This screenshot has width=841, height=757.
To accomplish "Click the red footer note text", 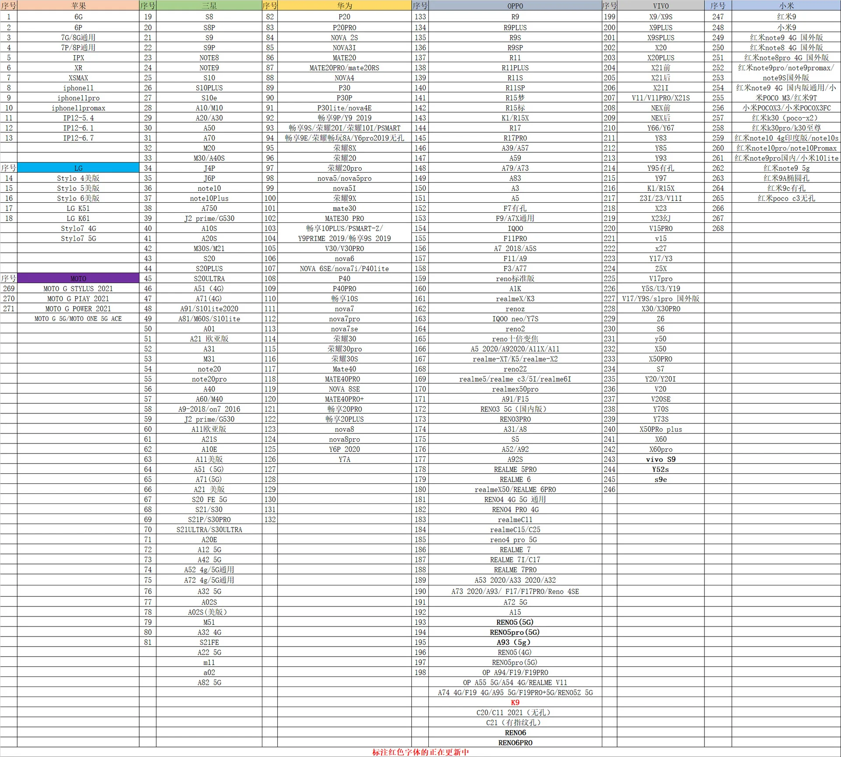I will coord(420,752).
